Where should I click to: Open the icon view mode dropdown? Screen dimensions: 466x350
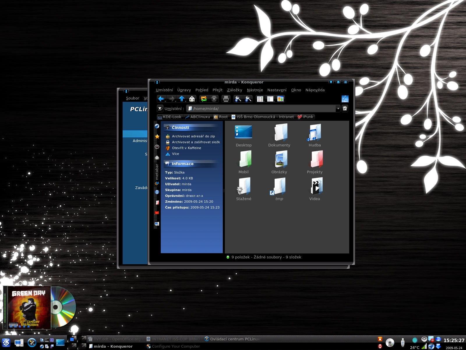tap(260, 99)
